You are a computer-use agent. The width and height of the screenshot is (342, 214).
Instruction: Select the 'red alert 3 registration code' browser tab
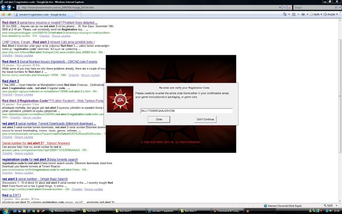[x=44, y=15]
